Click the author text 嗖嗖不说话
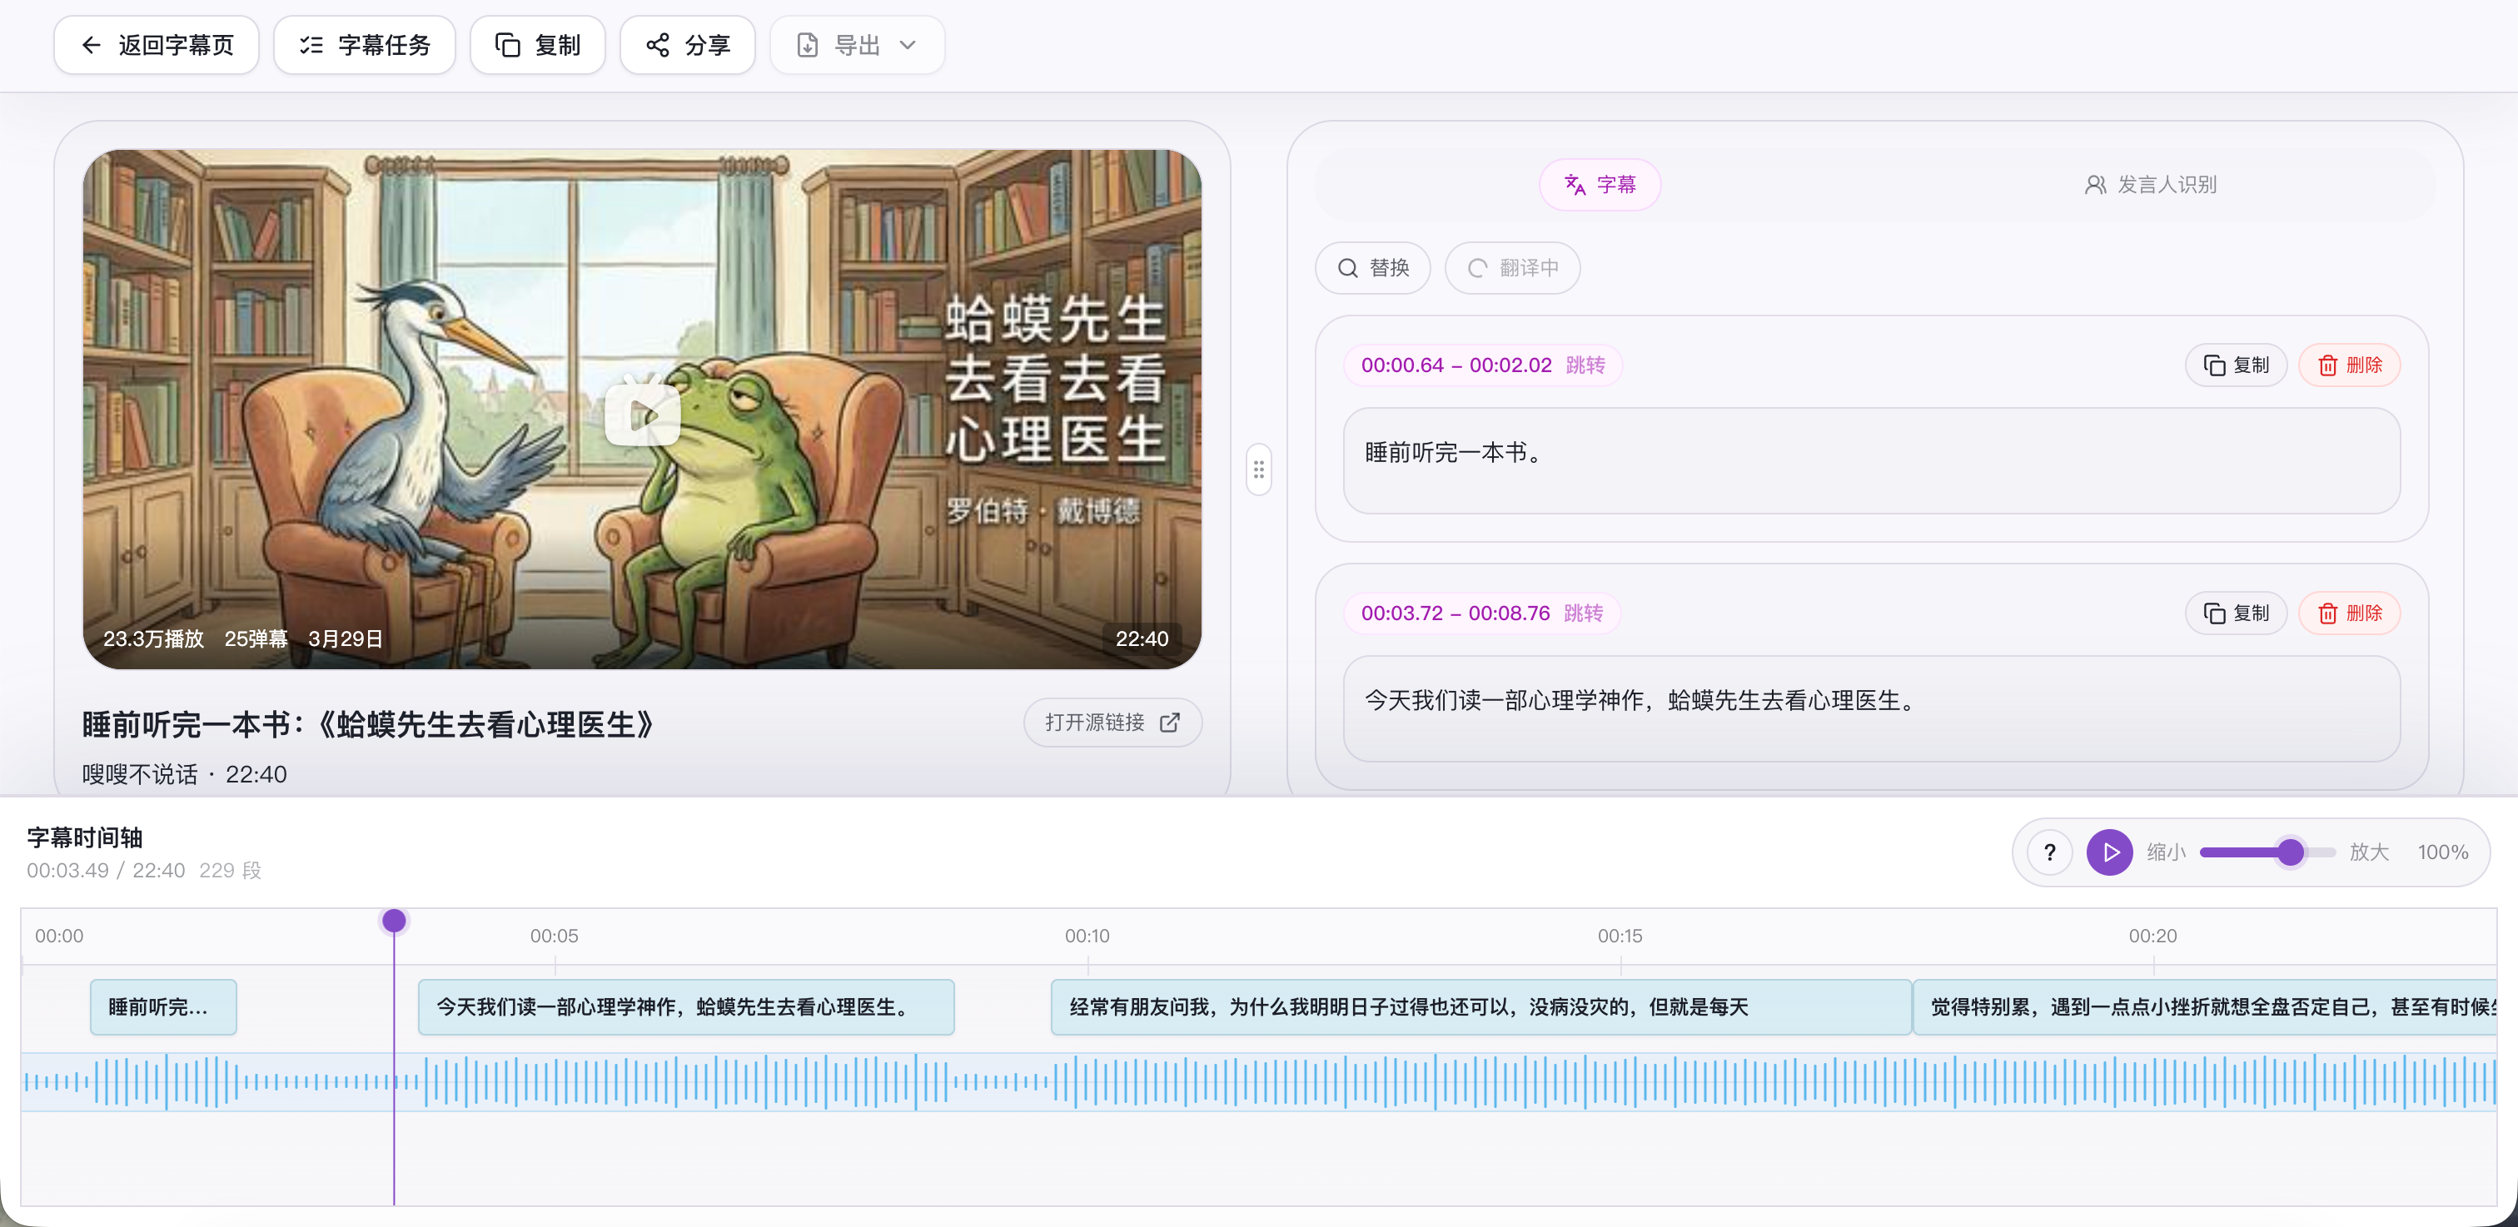The image size is (2518, 1227). [x=140, y=775]
